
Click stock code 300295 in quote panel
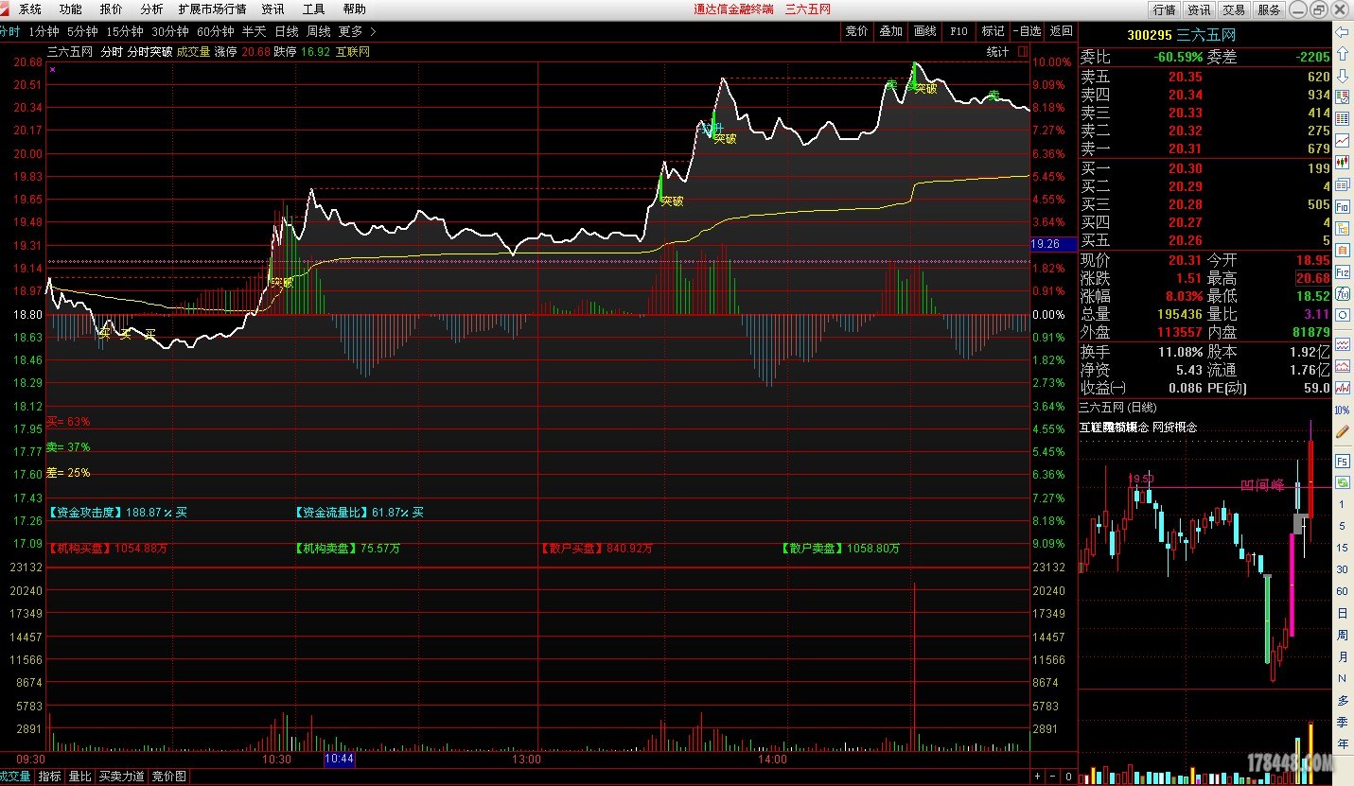click(x=1150, y=35)
